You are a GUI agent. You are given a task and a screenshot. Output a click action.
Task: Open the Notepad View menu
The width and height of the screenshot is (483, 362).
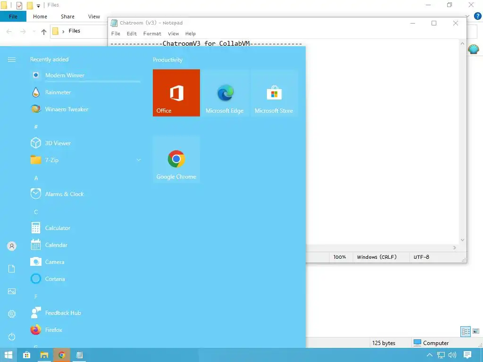pos(174,33)
